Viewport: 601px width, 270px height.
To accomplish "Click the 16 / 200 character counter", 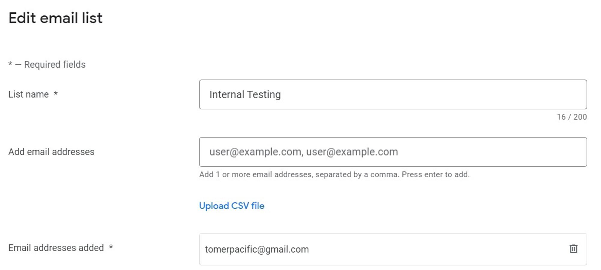I will click(572, 117).
